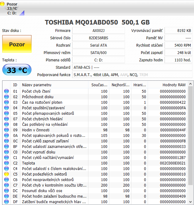The width and height of the screenshot is (194, 205).
Task: Click the Stav disku label
Action: [x=12, y=31]
